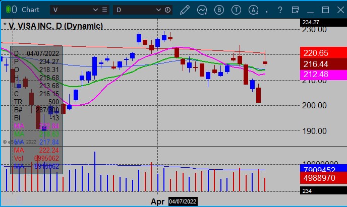This screenshot has width=347, height=207.
Task: Expand the interval dropdown arrow
Action: pyautogui.click(x=158, y=10)
